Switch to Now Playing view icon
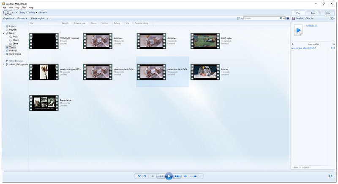Viewport: 338px width, 184px height. [331, 176]
